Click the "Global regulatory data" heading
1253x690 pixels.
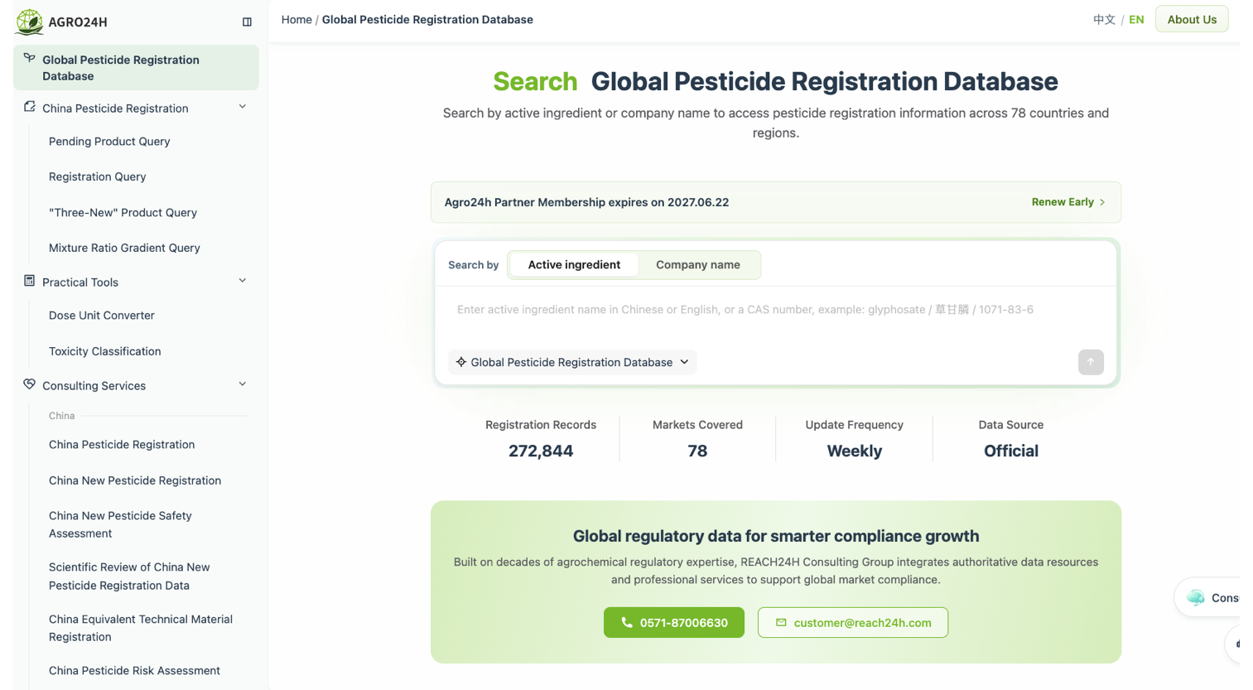776,537
